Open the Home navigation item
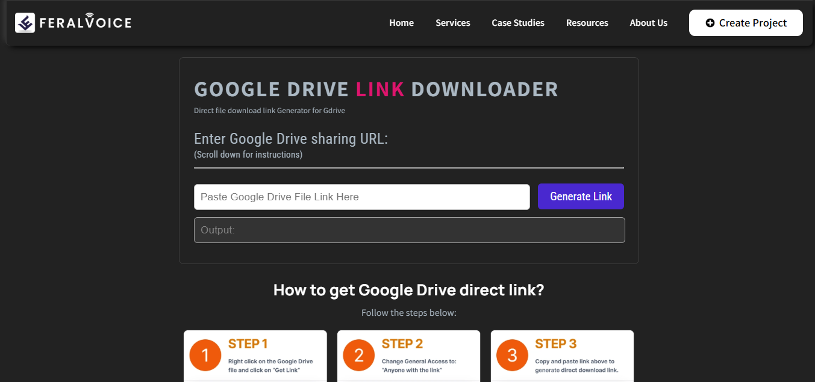This screenshot has width=815, height=382. point(401,23)
